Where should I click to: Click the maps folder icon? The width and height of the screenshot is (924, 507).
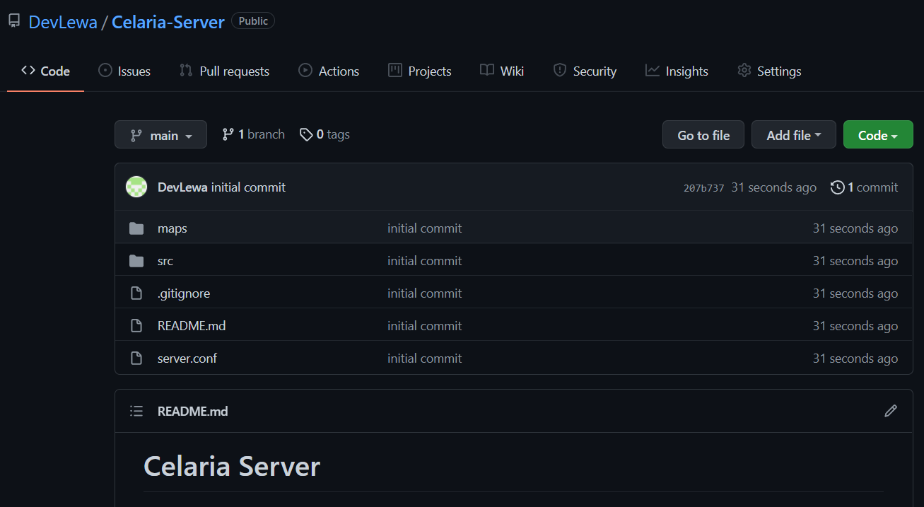136,228
